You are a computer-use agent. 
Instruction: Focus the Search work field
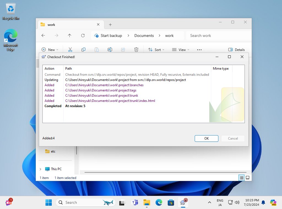219,36
